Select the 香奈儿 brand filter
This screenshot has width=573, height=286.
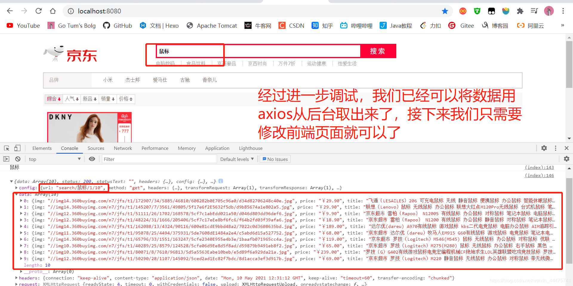pyautogui.click(x=210, y=80)
